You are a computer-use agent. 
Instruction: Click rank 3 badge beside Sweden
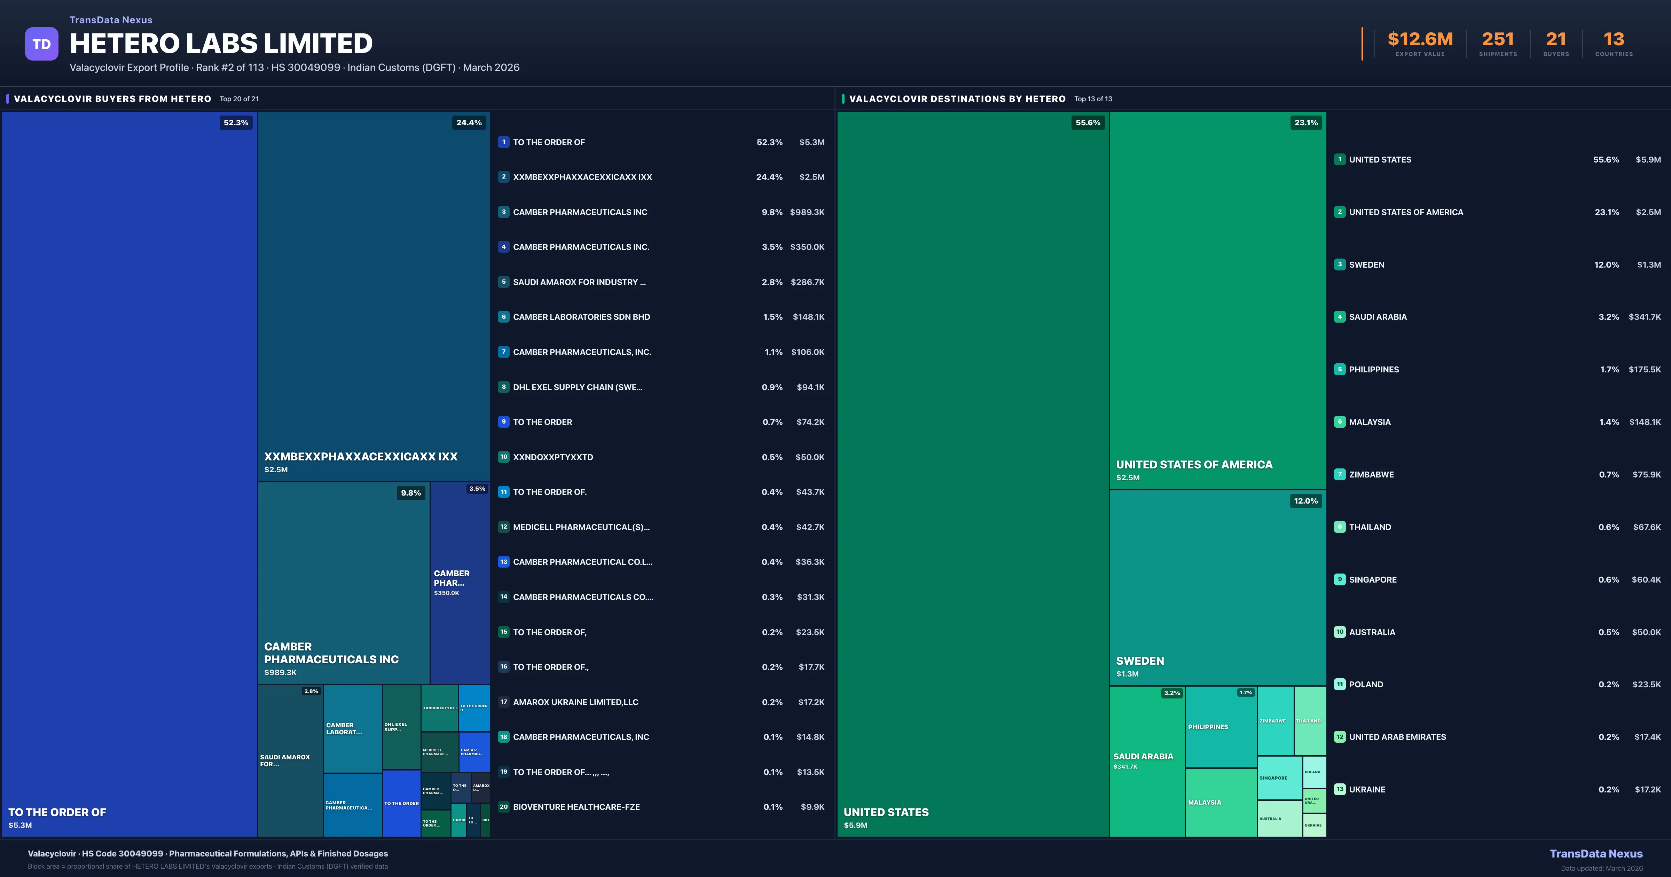pyautogui.click(x=1340, y=264)
